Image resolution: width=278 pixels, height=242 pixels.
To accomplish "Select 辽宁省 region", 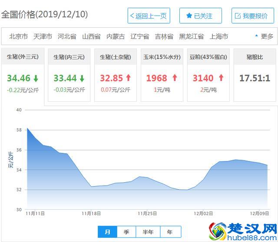I will coord(140,36).
